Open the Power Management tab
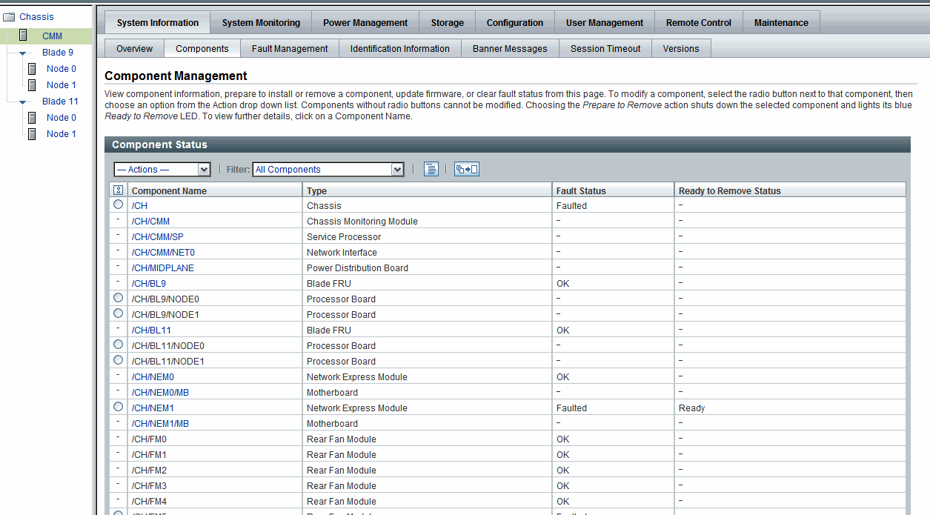This screenshot has height=515, width=930. pyautogui.click(x=365, y=23)
